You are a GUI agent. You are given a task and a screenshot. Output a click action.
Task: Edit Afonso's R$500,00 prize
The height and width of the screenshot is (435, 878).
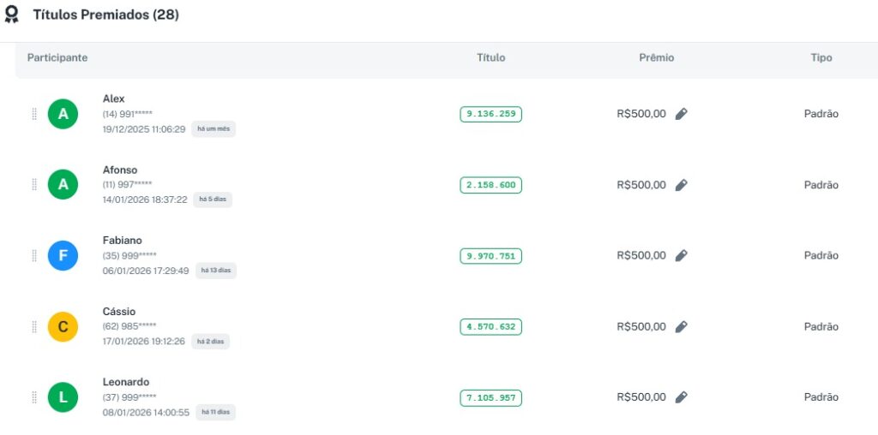[682, 185]
